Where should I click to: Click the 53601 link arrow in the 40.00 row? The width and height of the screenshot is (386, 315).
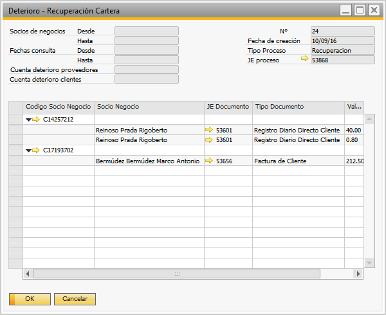208,130
